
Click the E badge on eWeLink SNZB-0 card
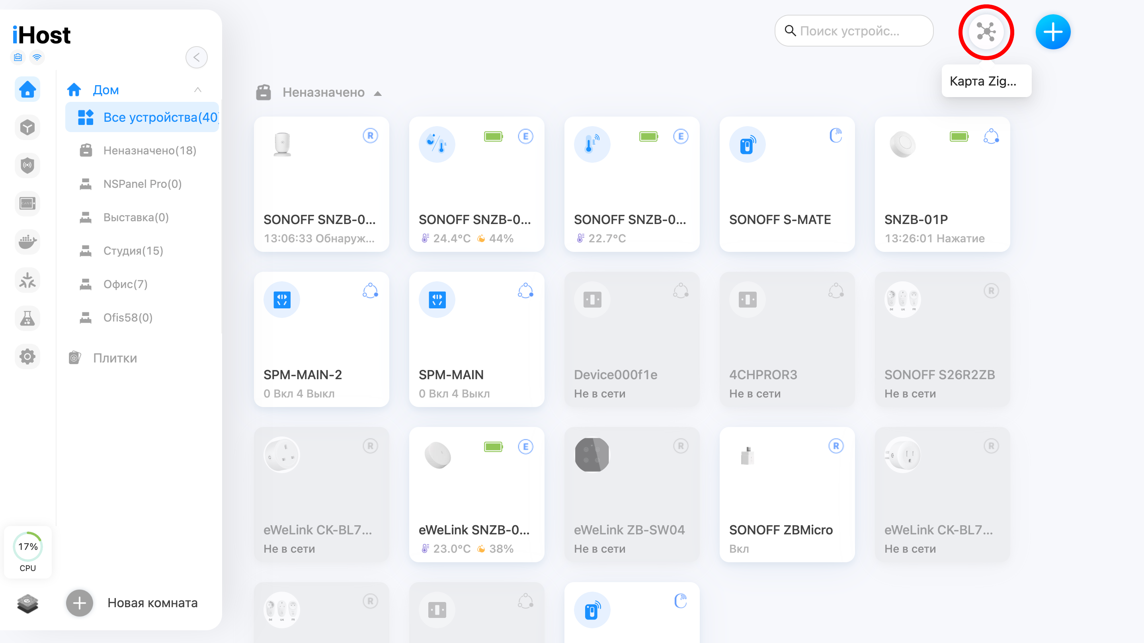[525, 447]
